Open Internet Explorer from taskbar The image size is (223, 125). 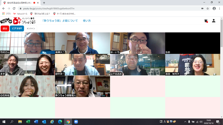coord(52,122)
